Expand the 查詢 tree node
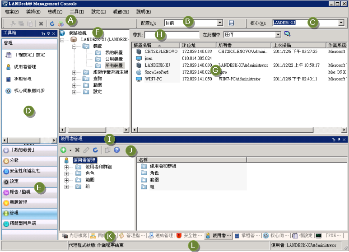Screen dimensions: 349x252 pos(74,79)
